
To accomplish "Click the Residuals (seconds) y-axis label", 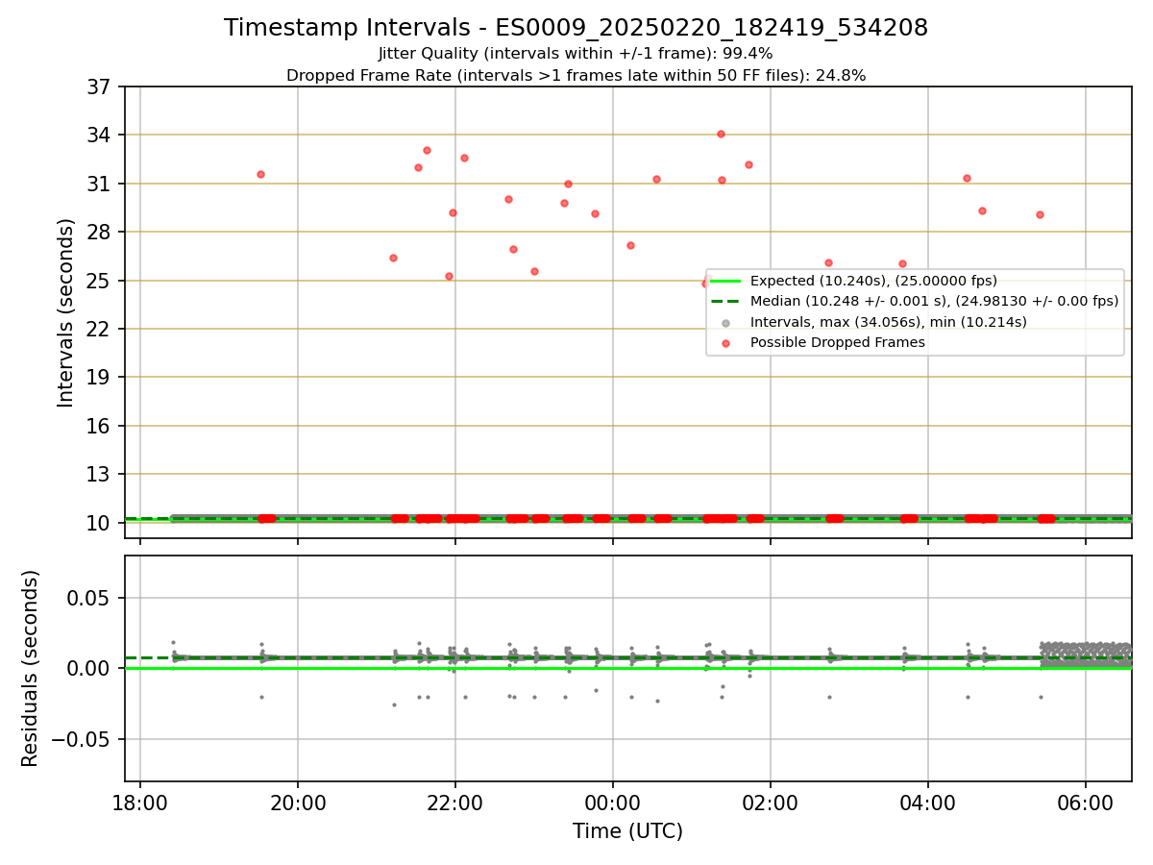I will tap(31, 668).
